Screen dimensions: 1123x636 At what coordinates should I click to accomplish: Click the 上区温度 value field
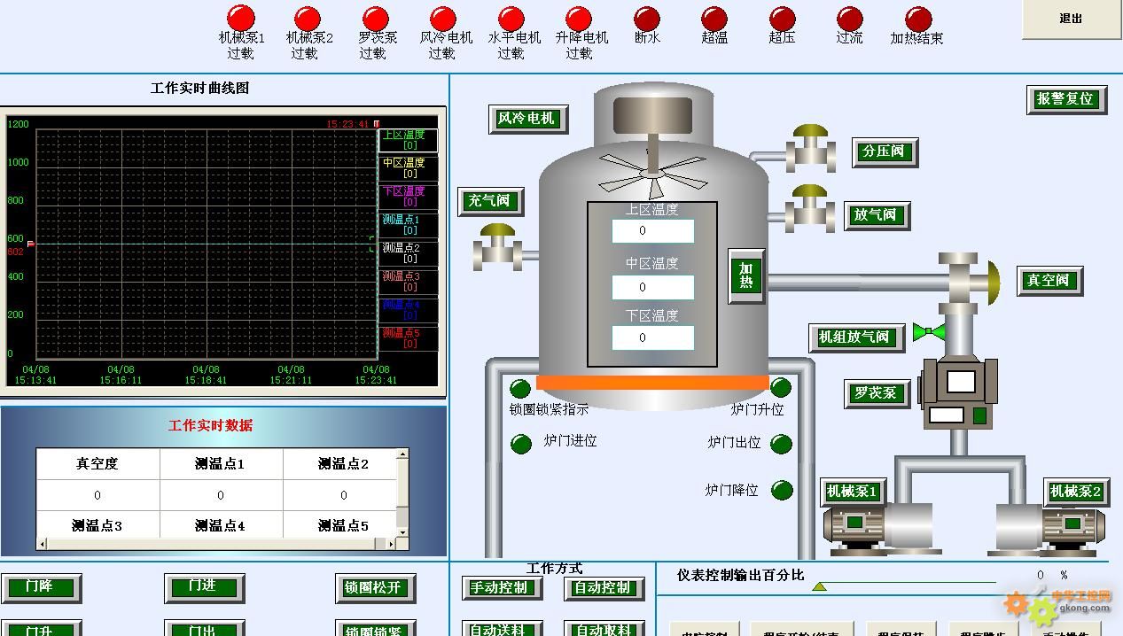click(x=652, y=231)
